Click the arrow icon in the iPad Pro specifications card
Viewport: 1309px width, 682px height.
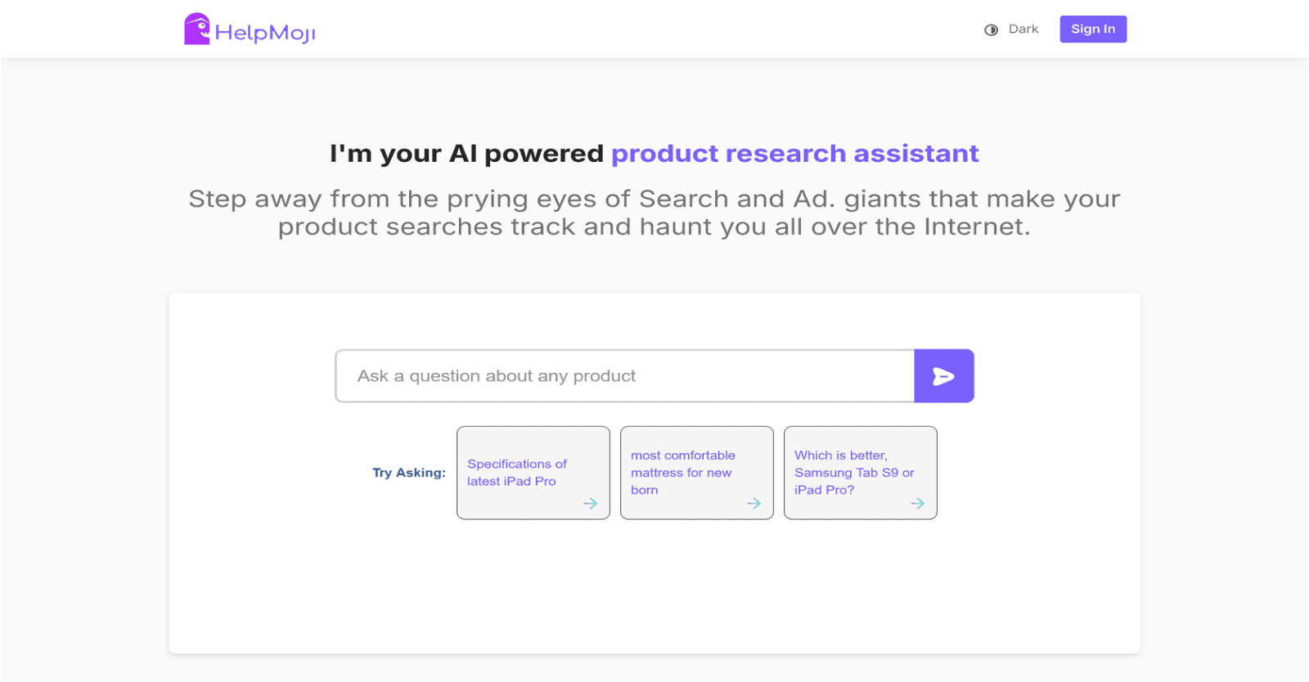pyautogui.click(x=590, y=504)
